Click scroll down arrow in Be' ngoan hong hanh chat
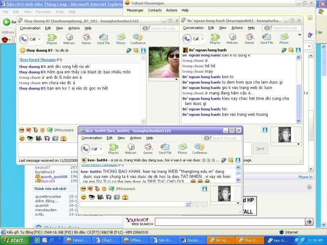 pos(298,121)
